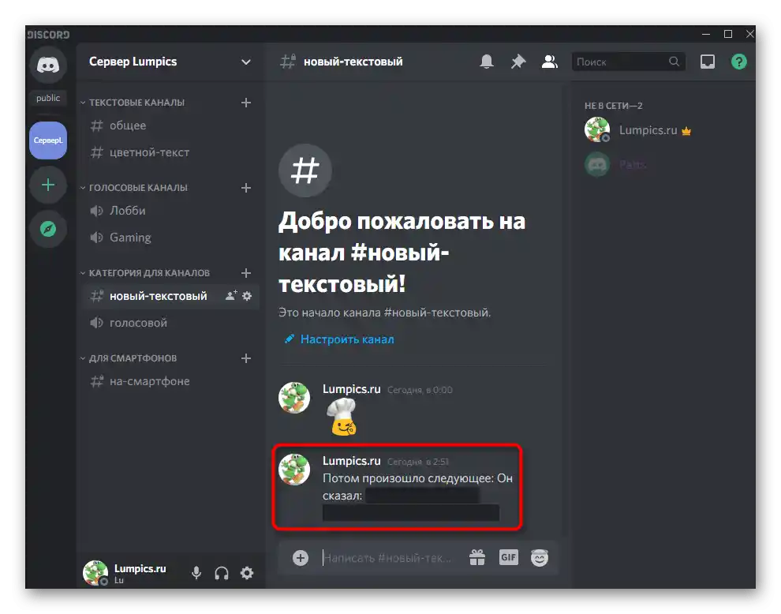Select Lumpics.ru in member list
Viewport: 781px width, 614px height.
[x=663, y=130]
